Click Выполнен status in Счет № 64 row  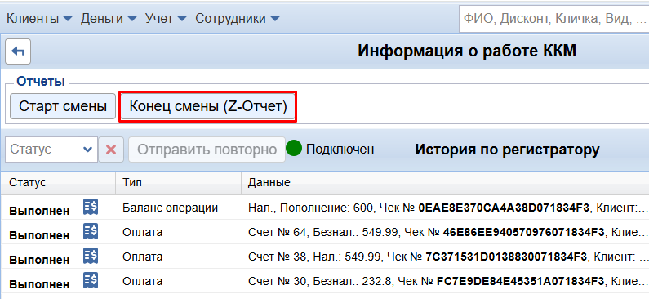click(39, 235)
